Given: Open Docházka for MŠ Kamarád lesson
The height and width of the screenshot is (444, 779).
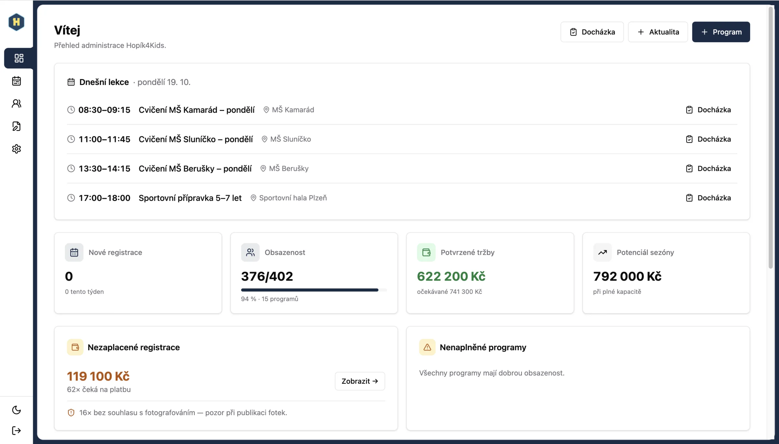Looking at the screenshot, I should coord(708,110).
